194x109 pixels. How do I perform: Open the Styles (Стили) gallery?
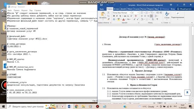167,15
